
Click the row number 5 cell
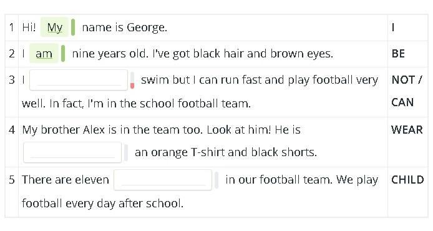(x=12, y=192)
